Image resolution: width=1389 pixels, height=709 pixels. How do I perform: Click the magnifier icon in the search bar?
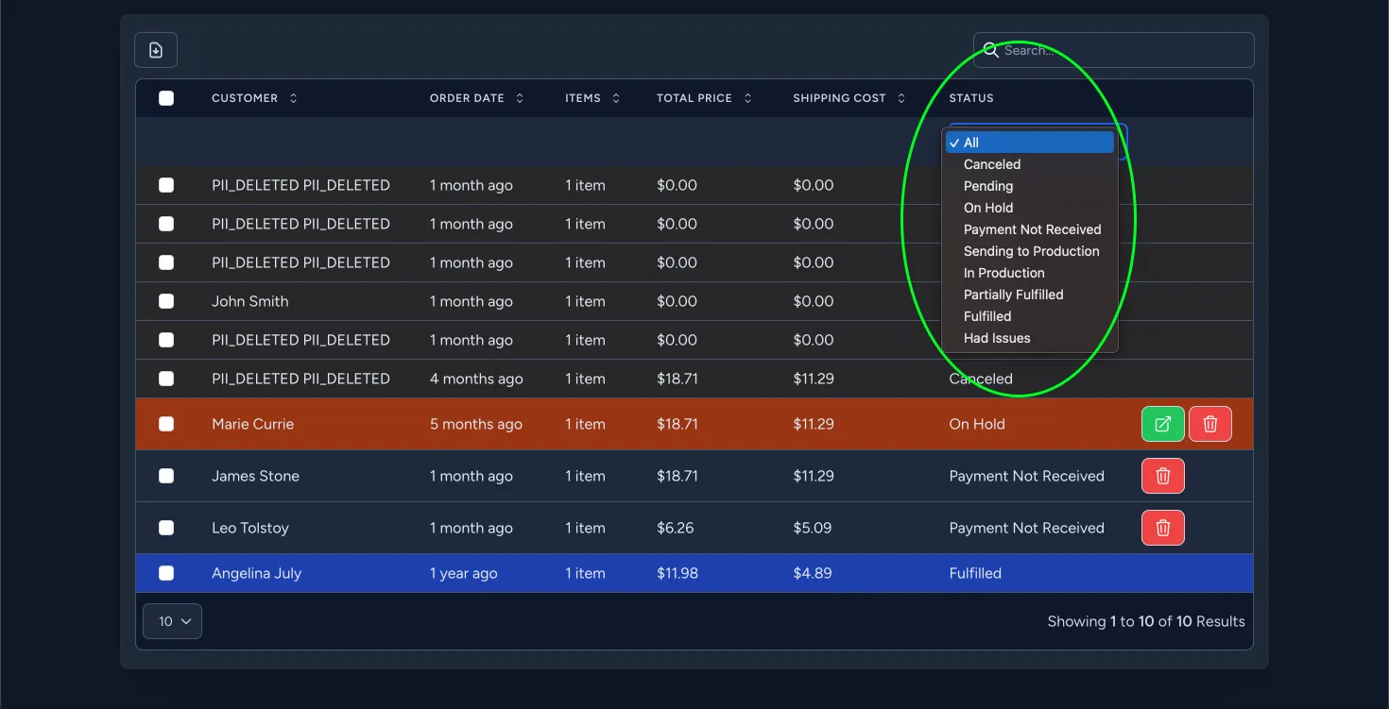click(x=990, y=50)
